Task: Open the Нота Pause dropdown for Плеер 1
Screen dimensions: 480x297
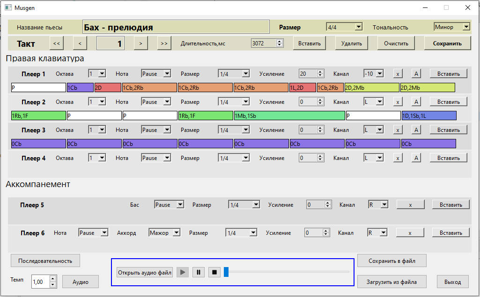Action: pyautogui.click(x=156, y=74)
